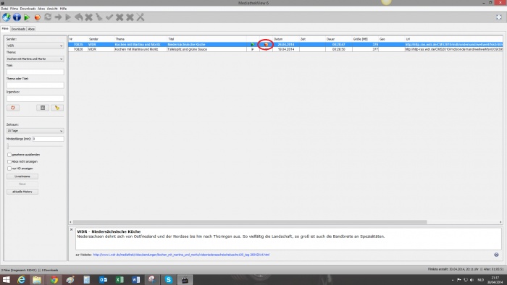Click grayed broom cleanup toolbar icon
The image size is (507, 285).
click(x=99, y=17)
